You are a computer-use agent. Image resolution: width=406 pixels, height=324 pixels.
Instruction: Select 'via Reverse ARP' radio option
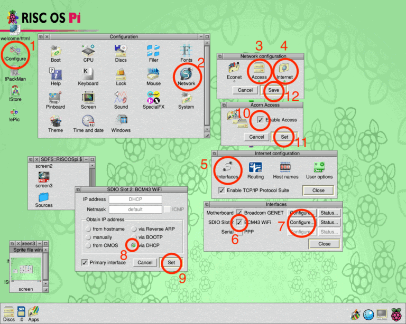tap(134, 229)
